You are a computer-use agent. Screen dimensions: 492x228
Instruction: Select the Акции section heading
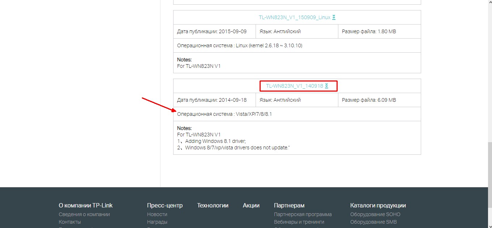coord(251,205)
